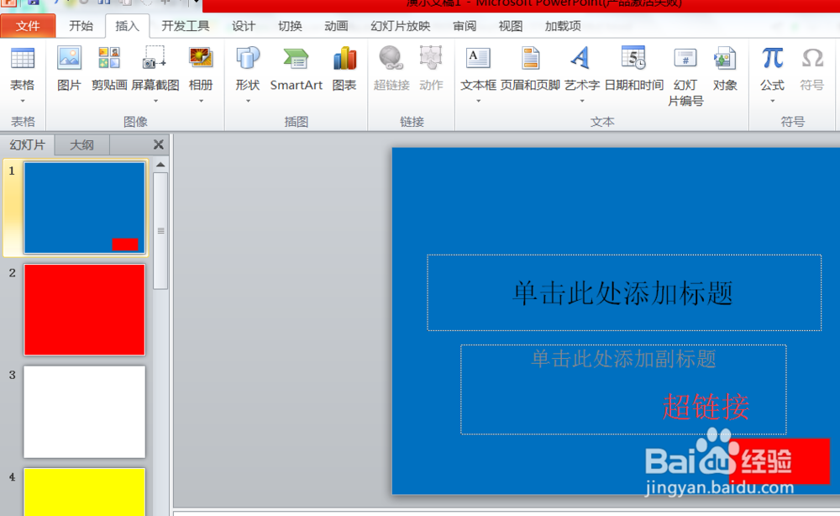Screen dimensions: 840x516
Task: Click the thumbnail pane scroll-up arrow
Action: pos(160,165)
